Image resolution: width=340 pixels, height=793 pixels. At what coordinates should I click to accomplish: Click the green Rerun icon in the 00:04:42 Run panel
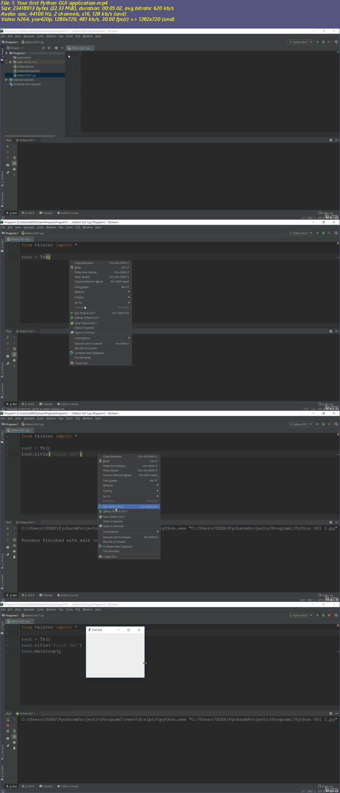[8, 720]
